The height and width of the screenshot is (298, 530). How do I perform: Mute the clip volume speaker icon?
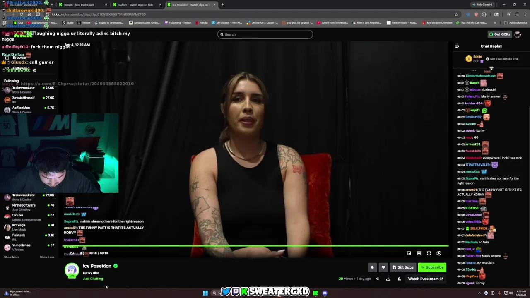(x=82, y=253)
